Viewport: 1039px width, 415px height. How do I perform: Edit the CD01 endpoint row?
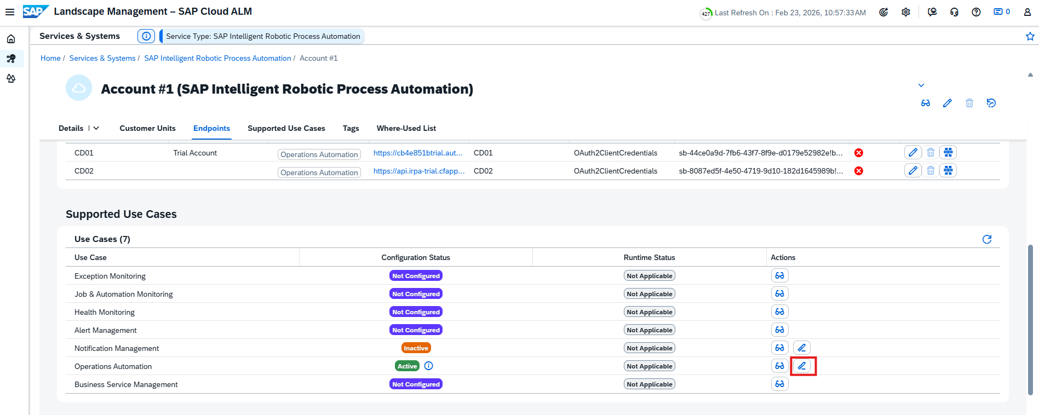[912, 153]
